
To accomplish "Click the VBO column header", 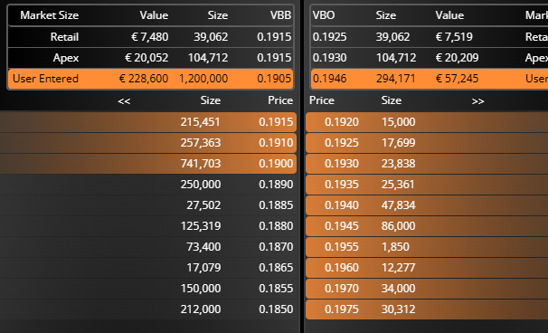I will [x=324, y=15].
